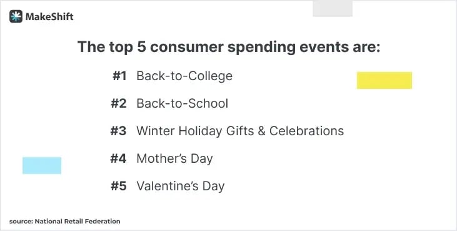
Task: Click the #1 rank label
Action: [x=119, y=76]
